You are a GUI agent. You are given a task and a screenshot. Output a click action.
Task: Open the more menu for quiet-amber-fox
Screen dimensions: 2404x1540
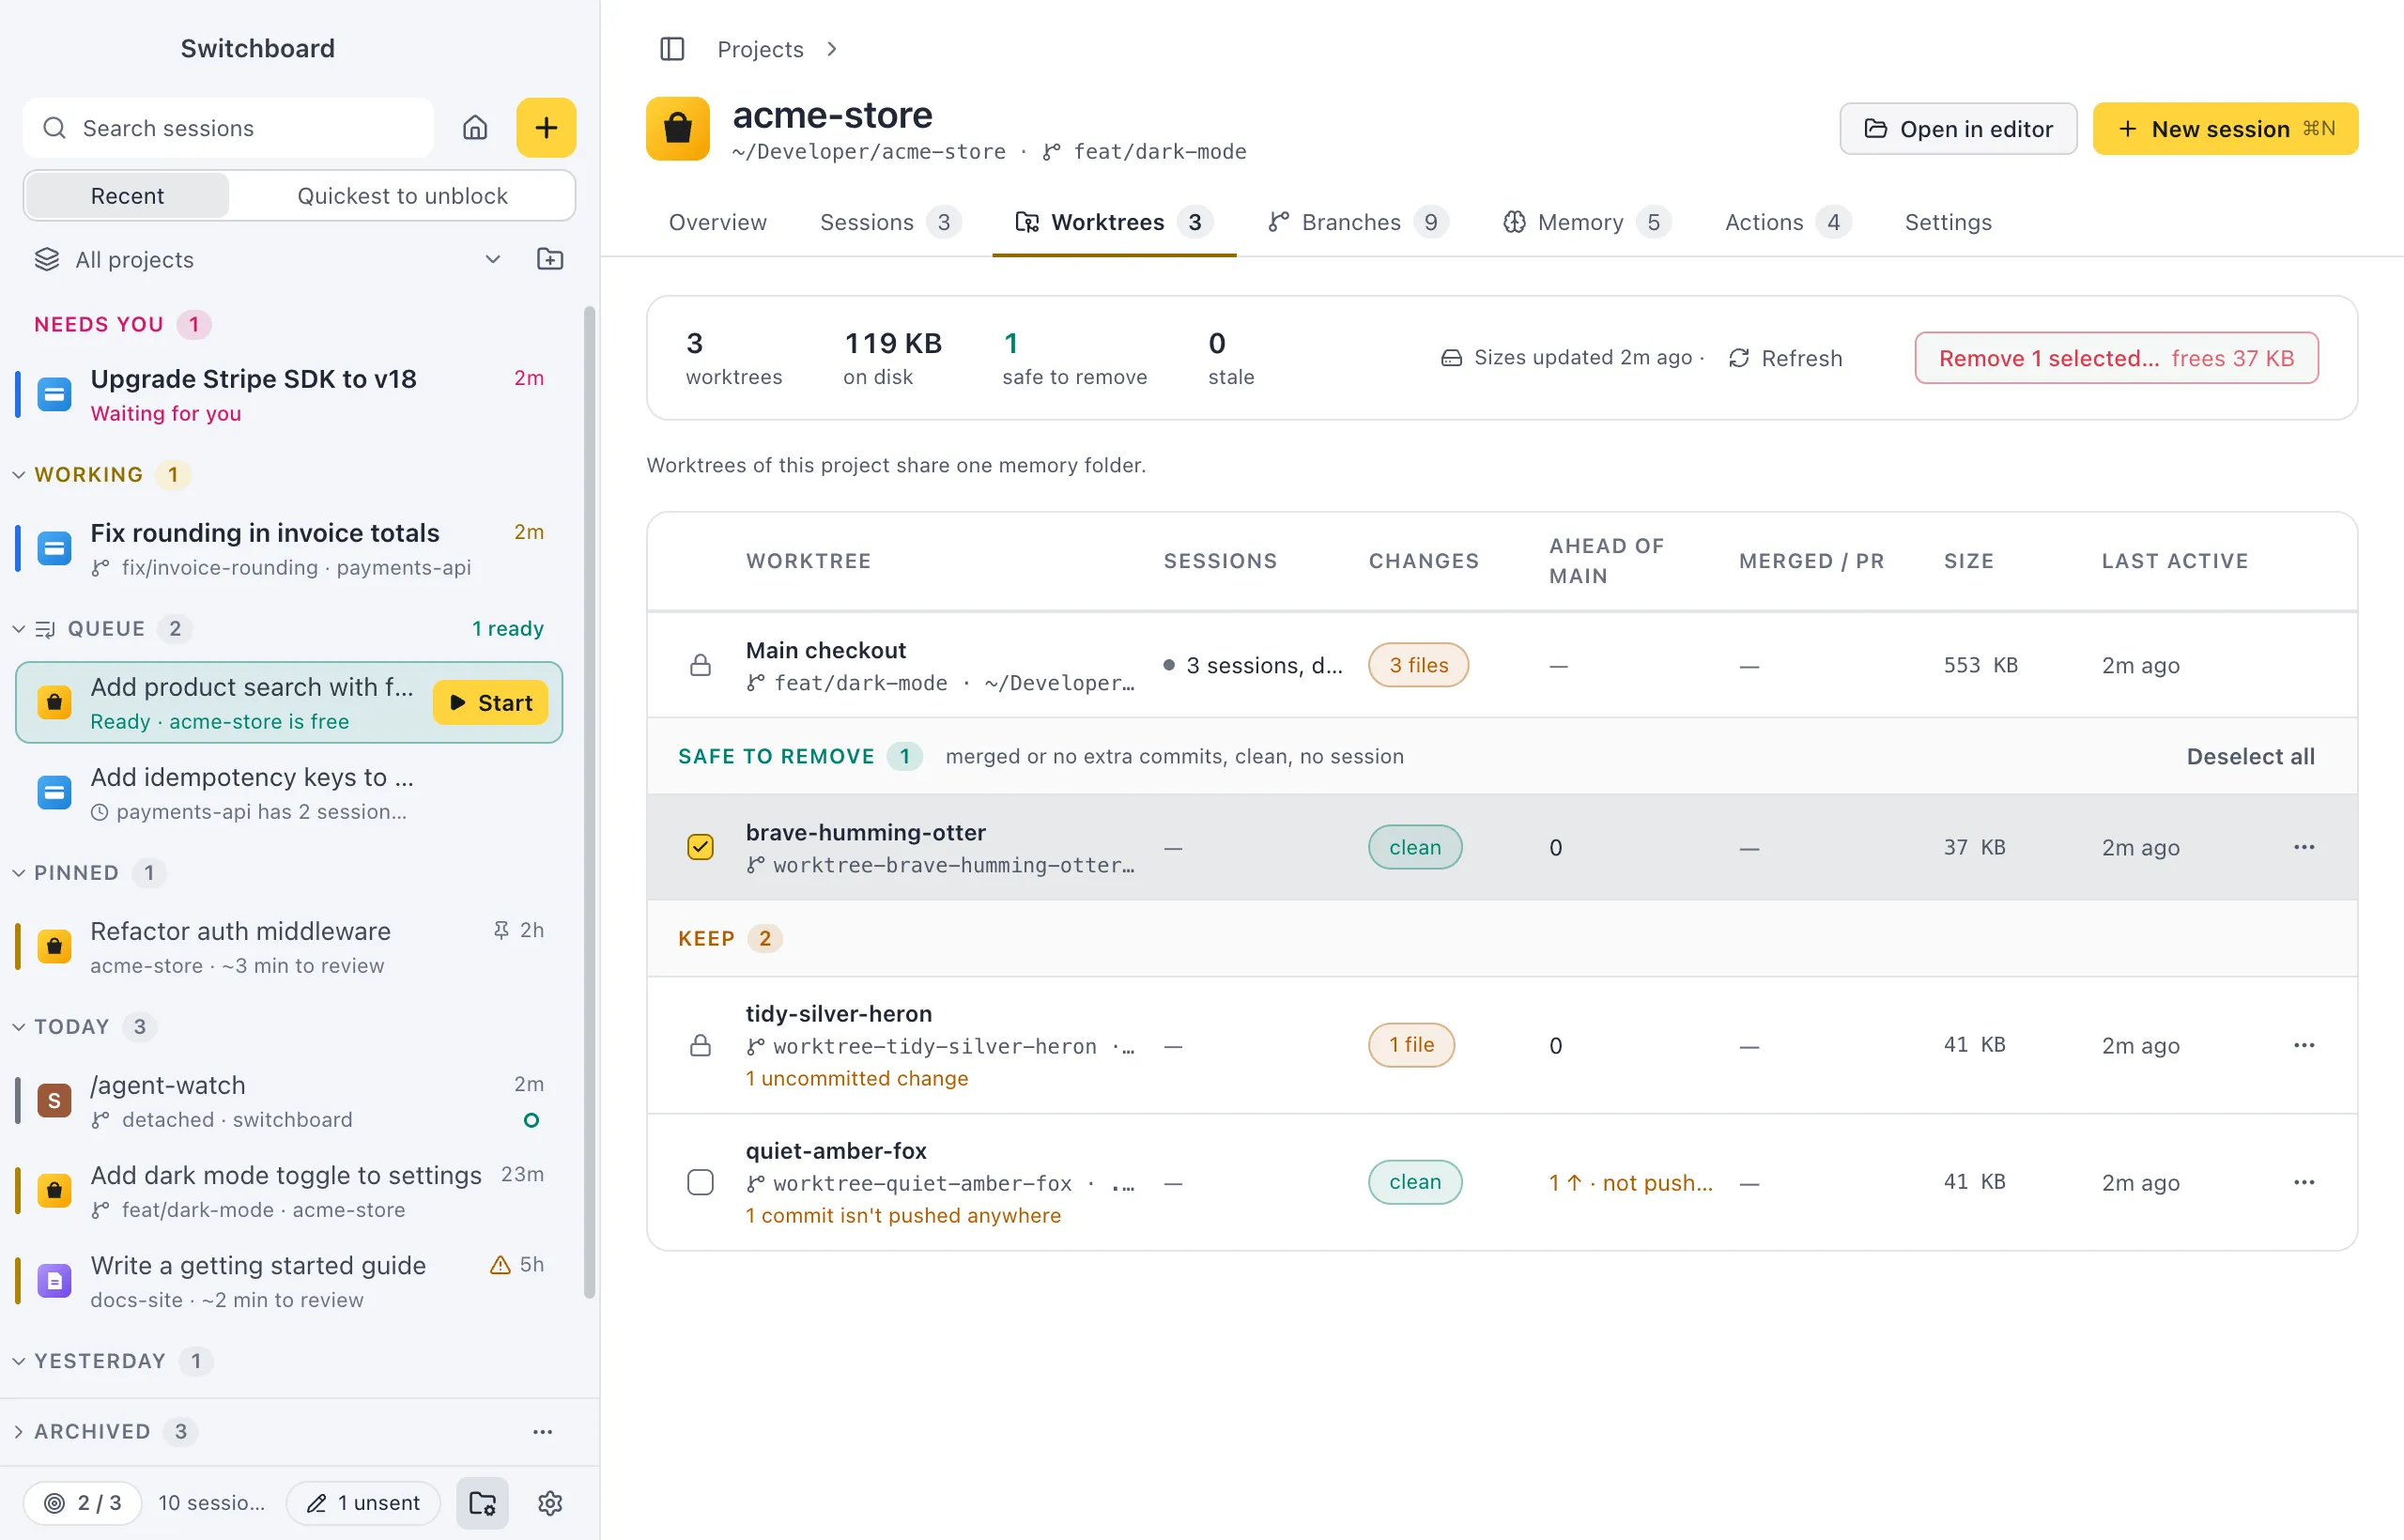point(2304,1182)
